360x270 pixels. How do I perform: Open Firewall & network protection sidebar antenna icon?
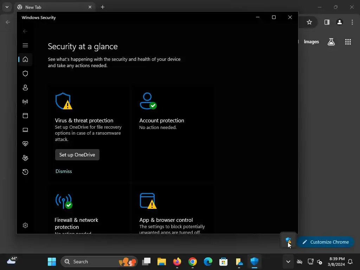pyautogui.click(x=25, y=102)
